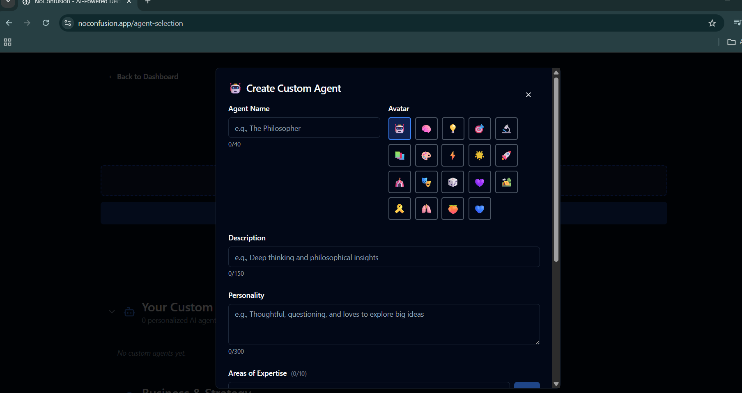The width and height of the screenshot is (742, 393).
Task: Pick the artist palette avatar
Action: point(426,155)
